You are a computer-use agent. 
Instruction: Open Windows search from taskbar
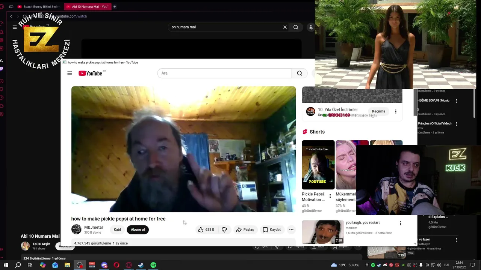pos(18,265)
